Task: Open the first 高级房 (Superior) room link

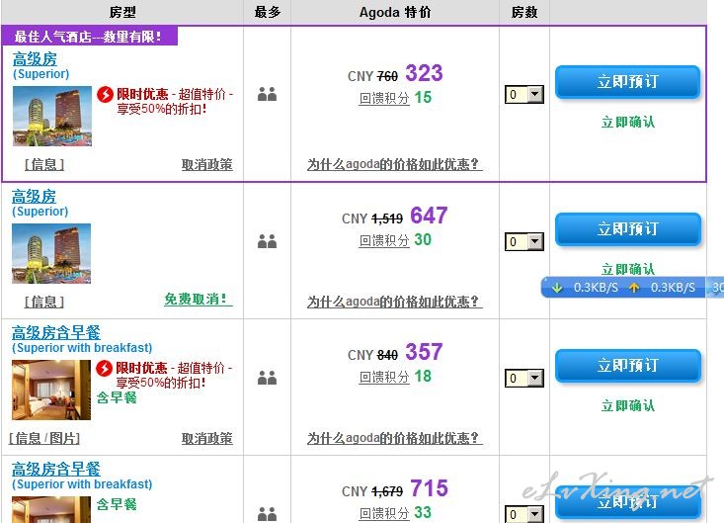Action: tap(36, 59)
